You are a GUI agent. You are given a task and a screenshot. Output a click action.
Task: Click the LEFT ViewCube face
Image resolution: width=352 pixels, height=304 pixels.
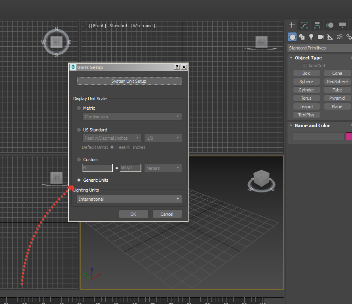pyautogui.click(x=56, y=178)
